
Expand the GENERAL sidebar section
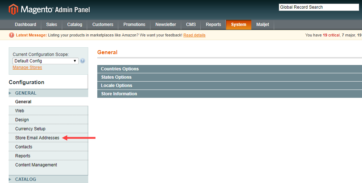pyautogui.click(x=48, y=93)
